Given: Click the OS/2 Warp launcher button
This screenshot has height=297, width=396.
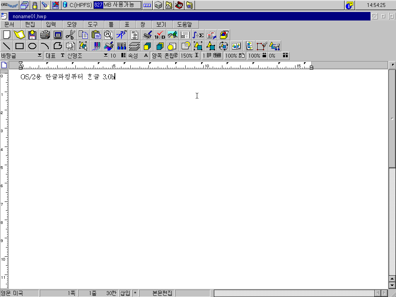Looking at the screenshot, I should [x=9, y=5].
